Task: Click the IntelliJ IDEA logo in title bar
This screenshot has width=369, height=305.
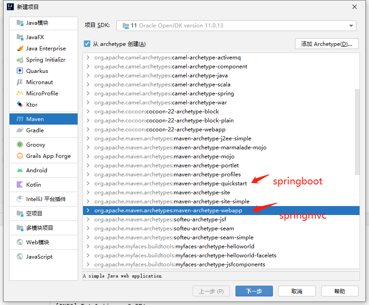Action: point(10,7)
